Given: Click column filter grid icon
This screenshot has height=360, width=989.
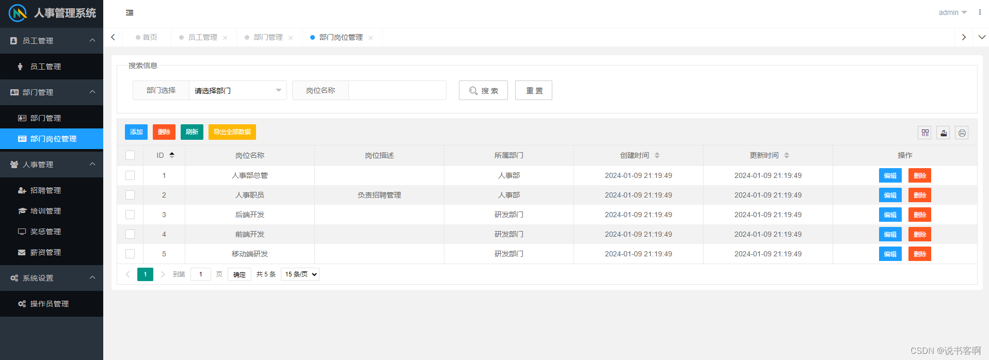Looking at the screenshot, I should (x=925, y=133).
